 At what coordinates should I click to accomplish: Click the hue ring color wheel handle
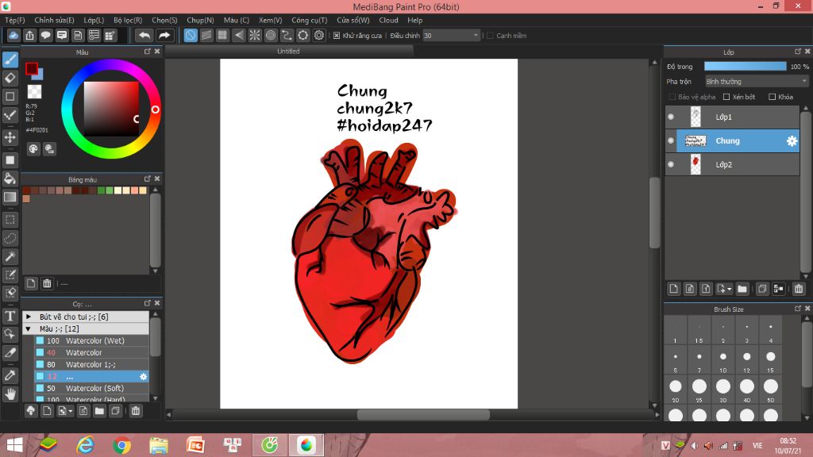[155, 109]
